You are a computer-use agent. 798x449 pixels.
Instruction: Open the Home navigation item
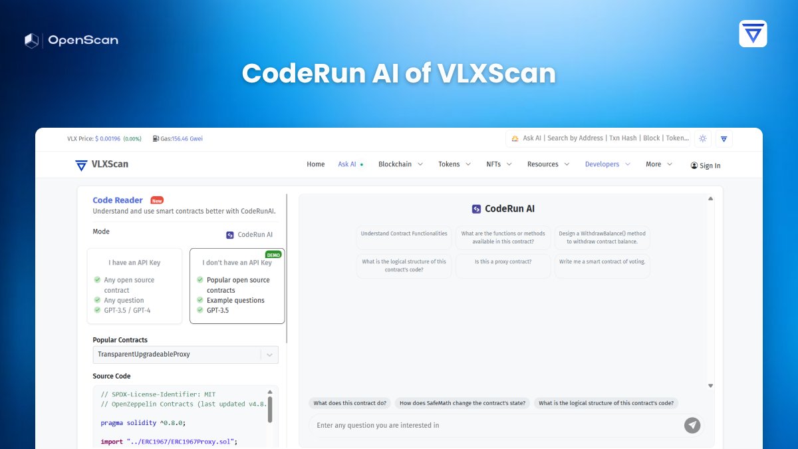tap(315, 164)
